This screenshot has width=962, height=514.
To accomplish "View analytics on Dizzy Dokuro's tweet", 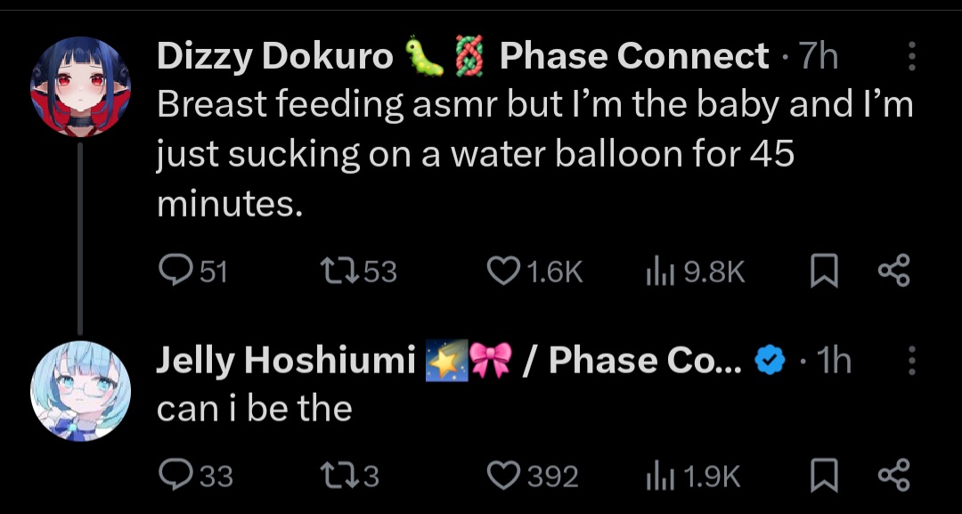I will click(x=657, y=271).
